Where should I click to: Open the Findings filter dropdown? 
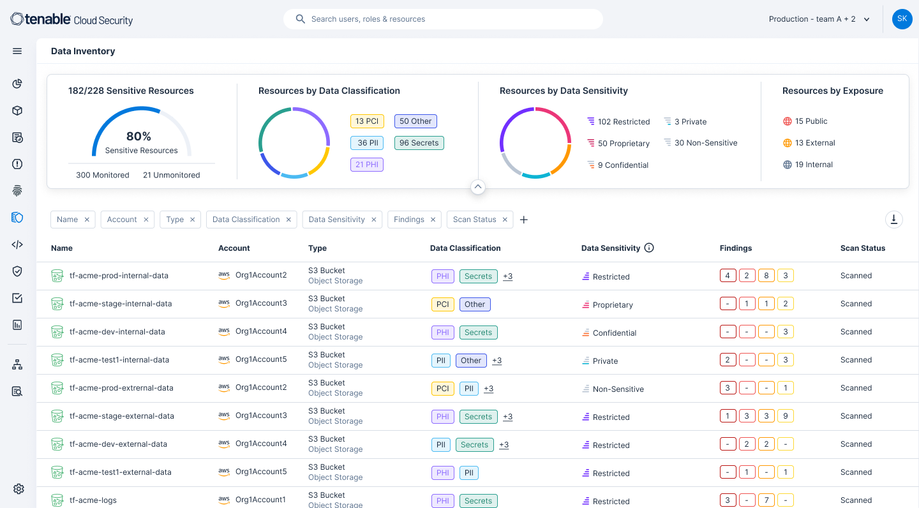coord(408,220)
